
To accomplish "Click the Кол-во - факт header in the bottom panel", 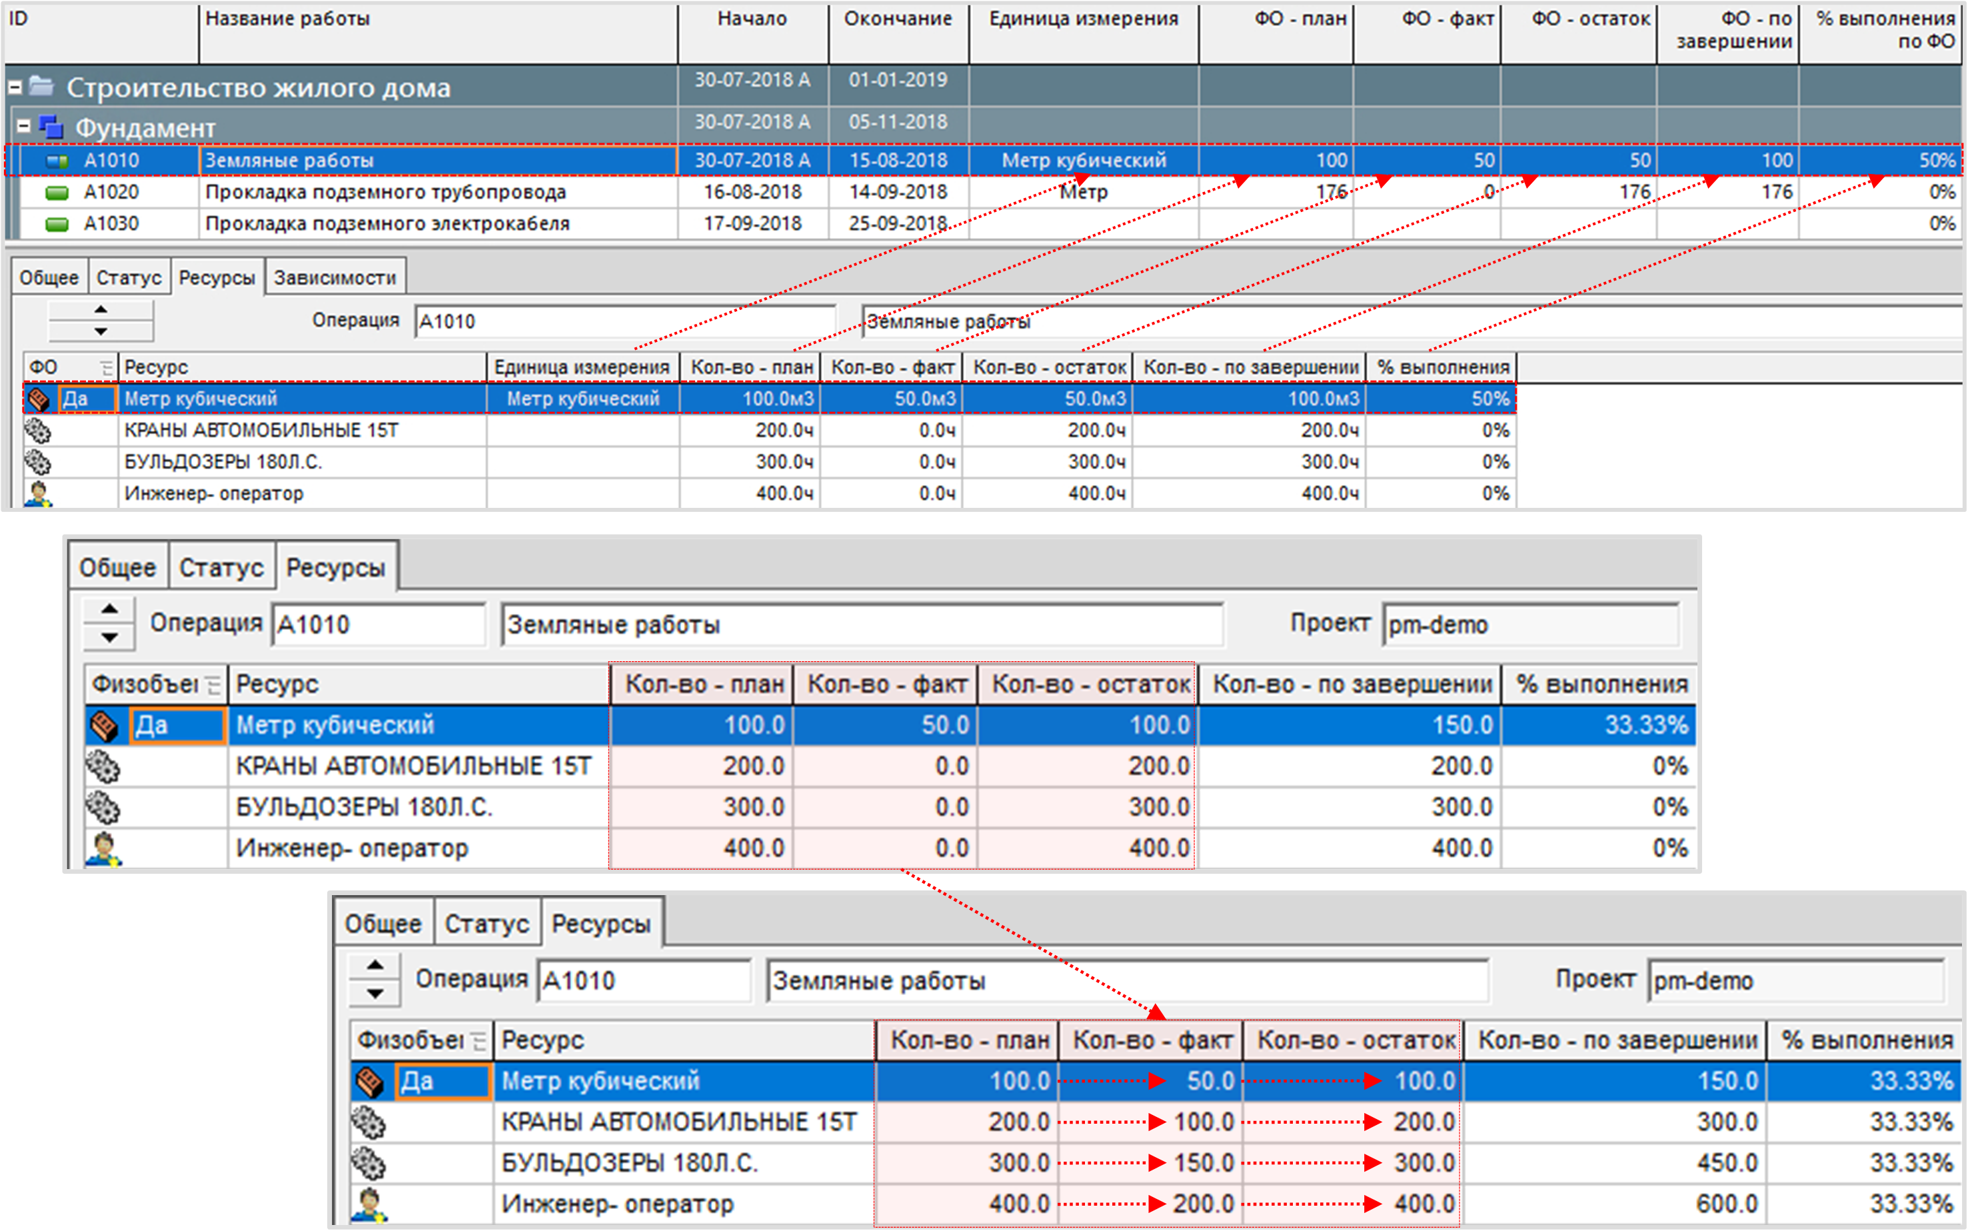I will click(1151, 1040).
